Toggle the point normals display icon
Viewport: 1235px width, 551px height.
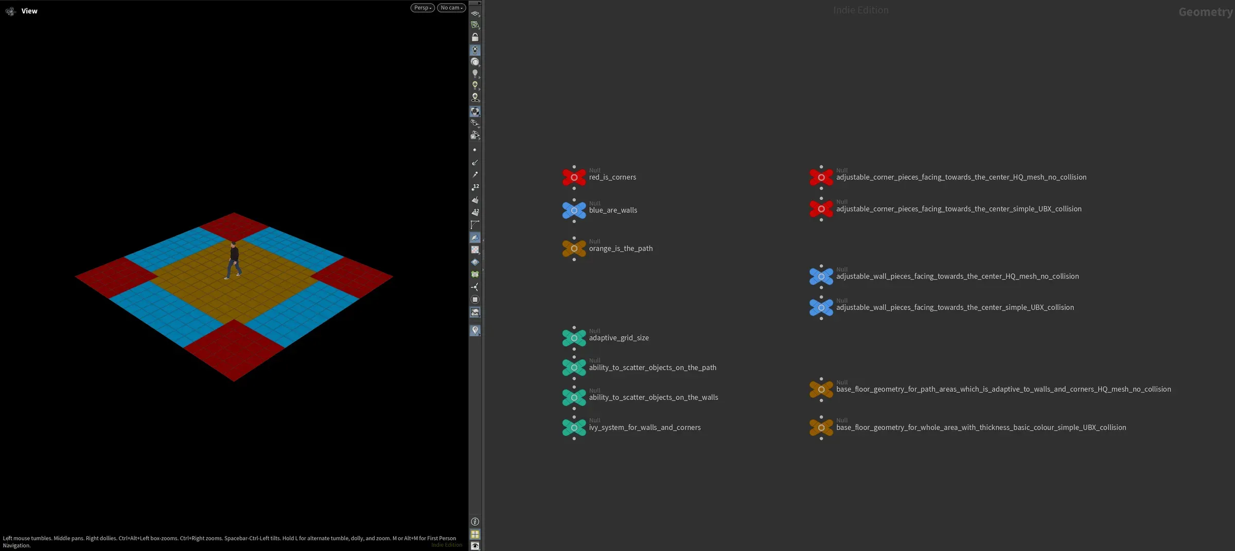(475, 162)
